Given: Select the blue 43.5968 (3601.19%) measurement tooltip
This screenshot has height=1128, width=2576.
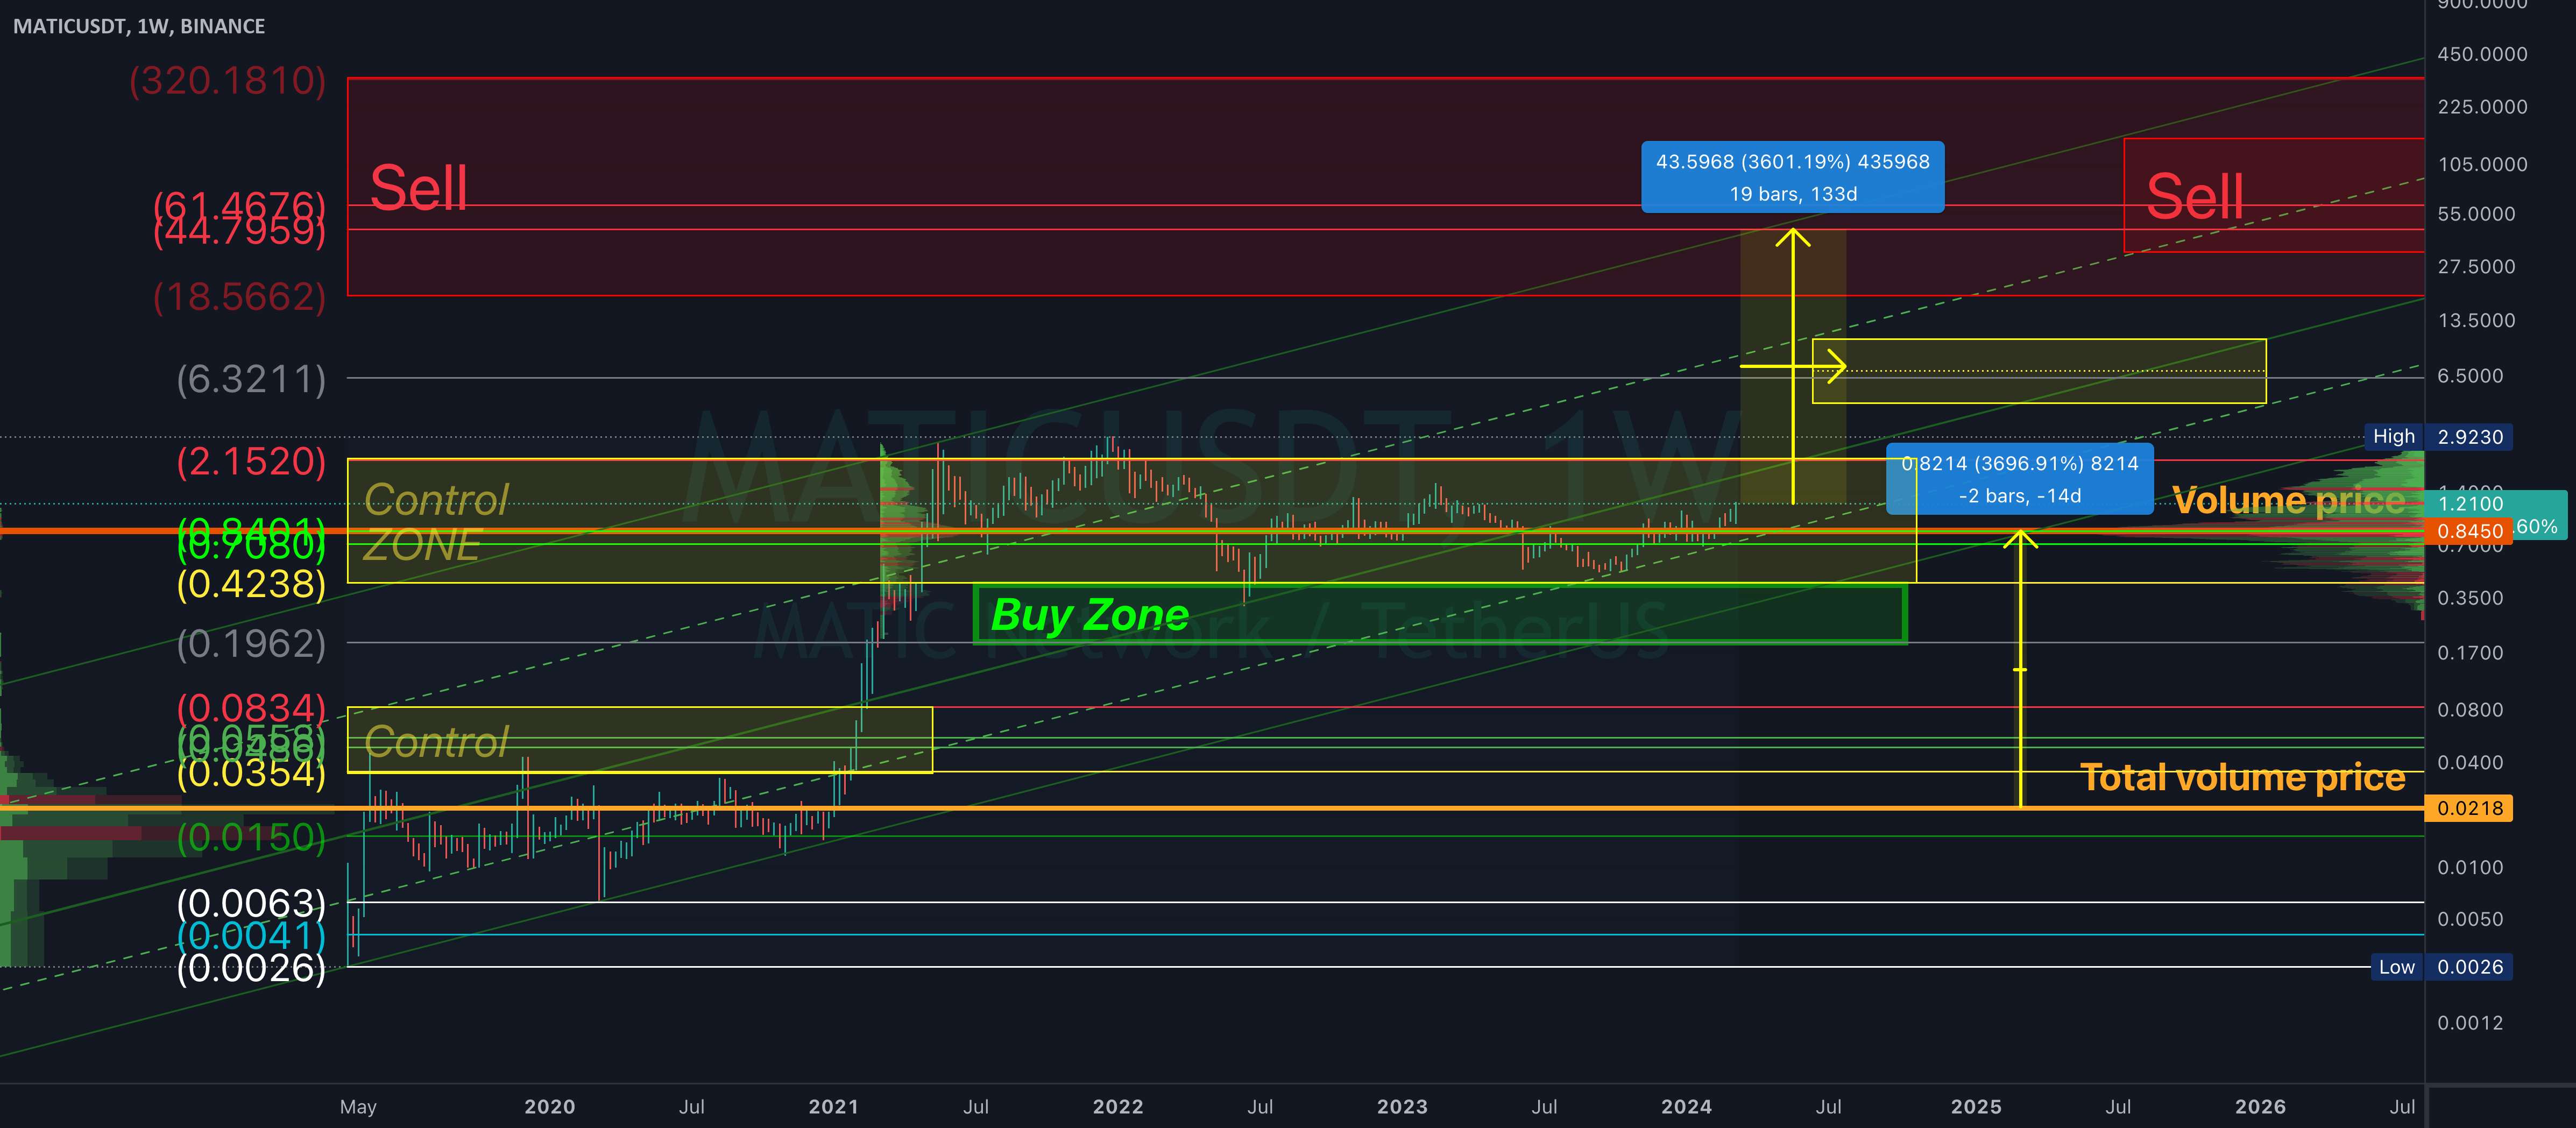Looking at the screenshot, I should pos(1793,177).
